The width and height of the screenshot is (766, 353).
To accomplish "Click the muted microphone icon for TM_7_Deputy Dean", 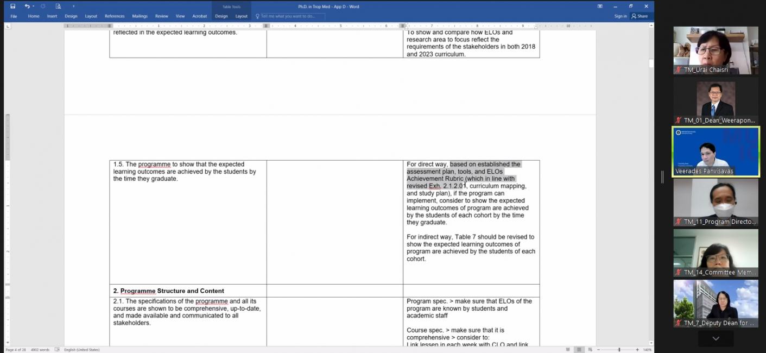I will 679,323.
